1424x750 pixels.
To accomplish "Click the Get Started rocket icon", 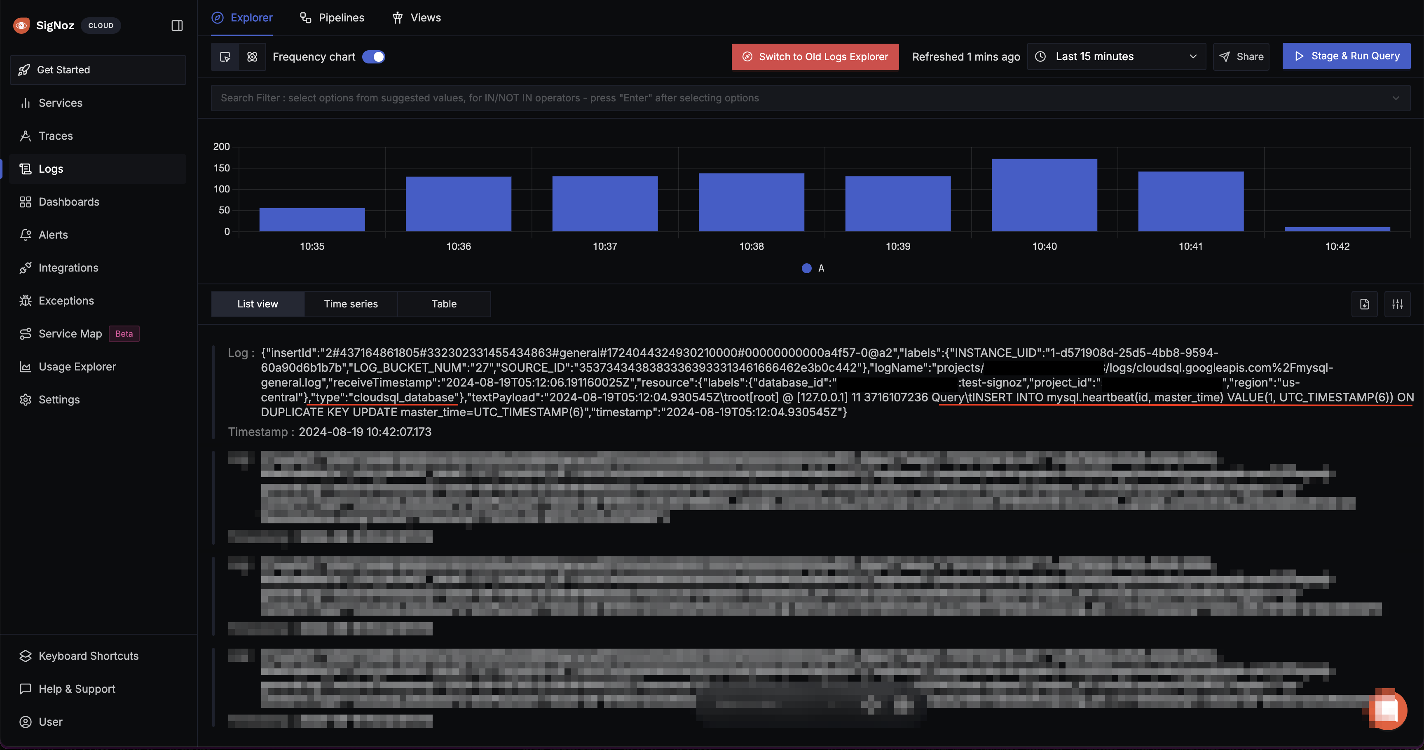I will coord(24,70).
